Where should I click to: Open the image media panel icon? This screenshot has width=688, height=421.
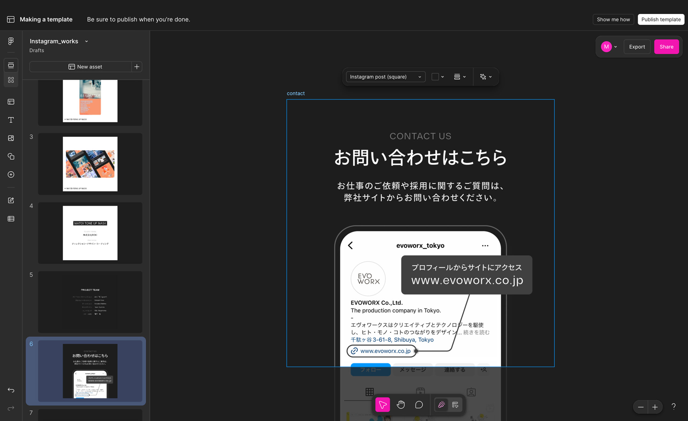click(11, 138)
